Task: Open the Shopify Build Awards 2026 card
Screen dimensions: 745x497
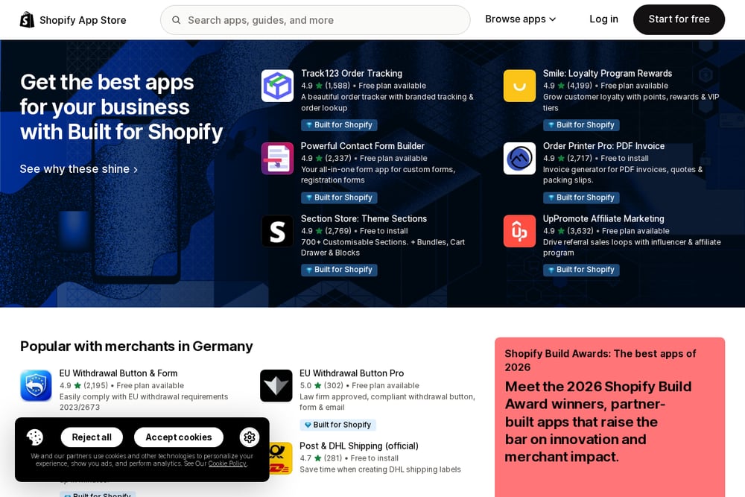Action: pos(609,417)
